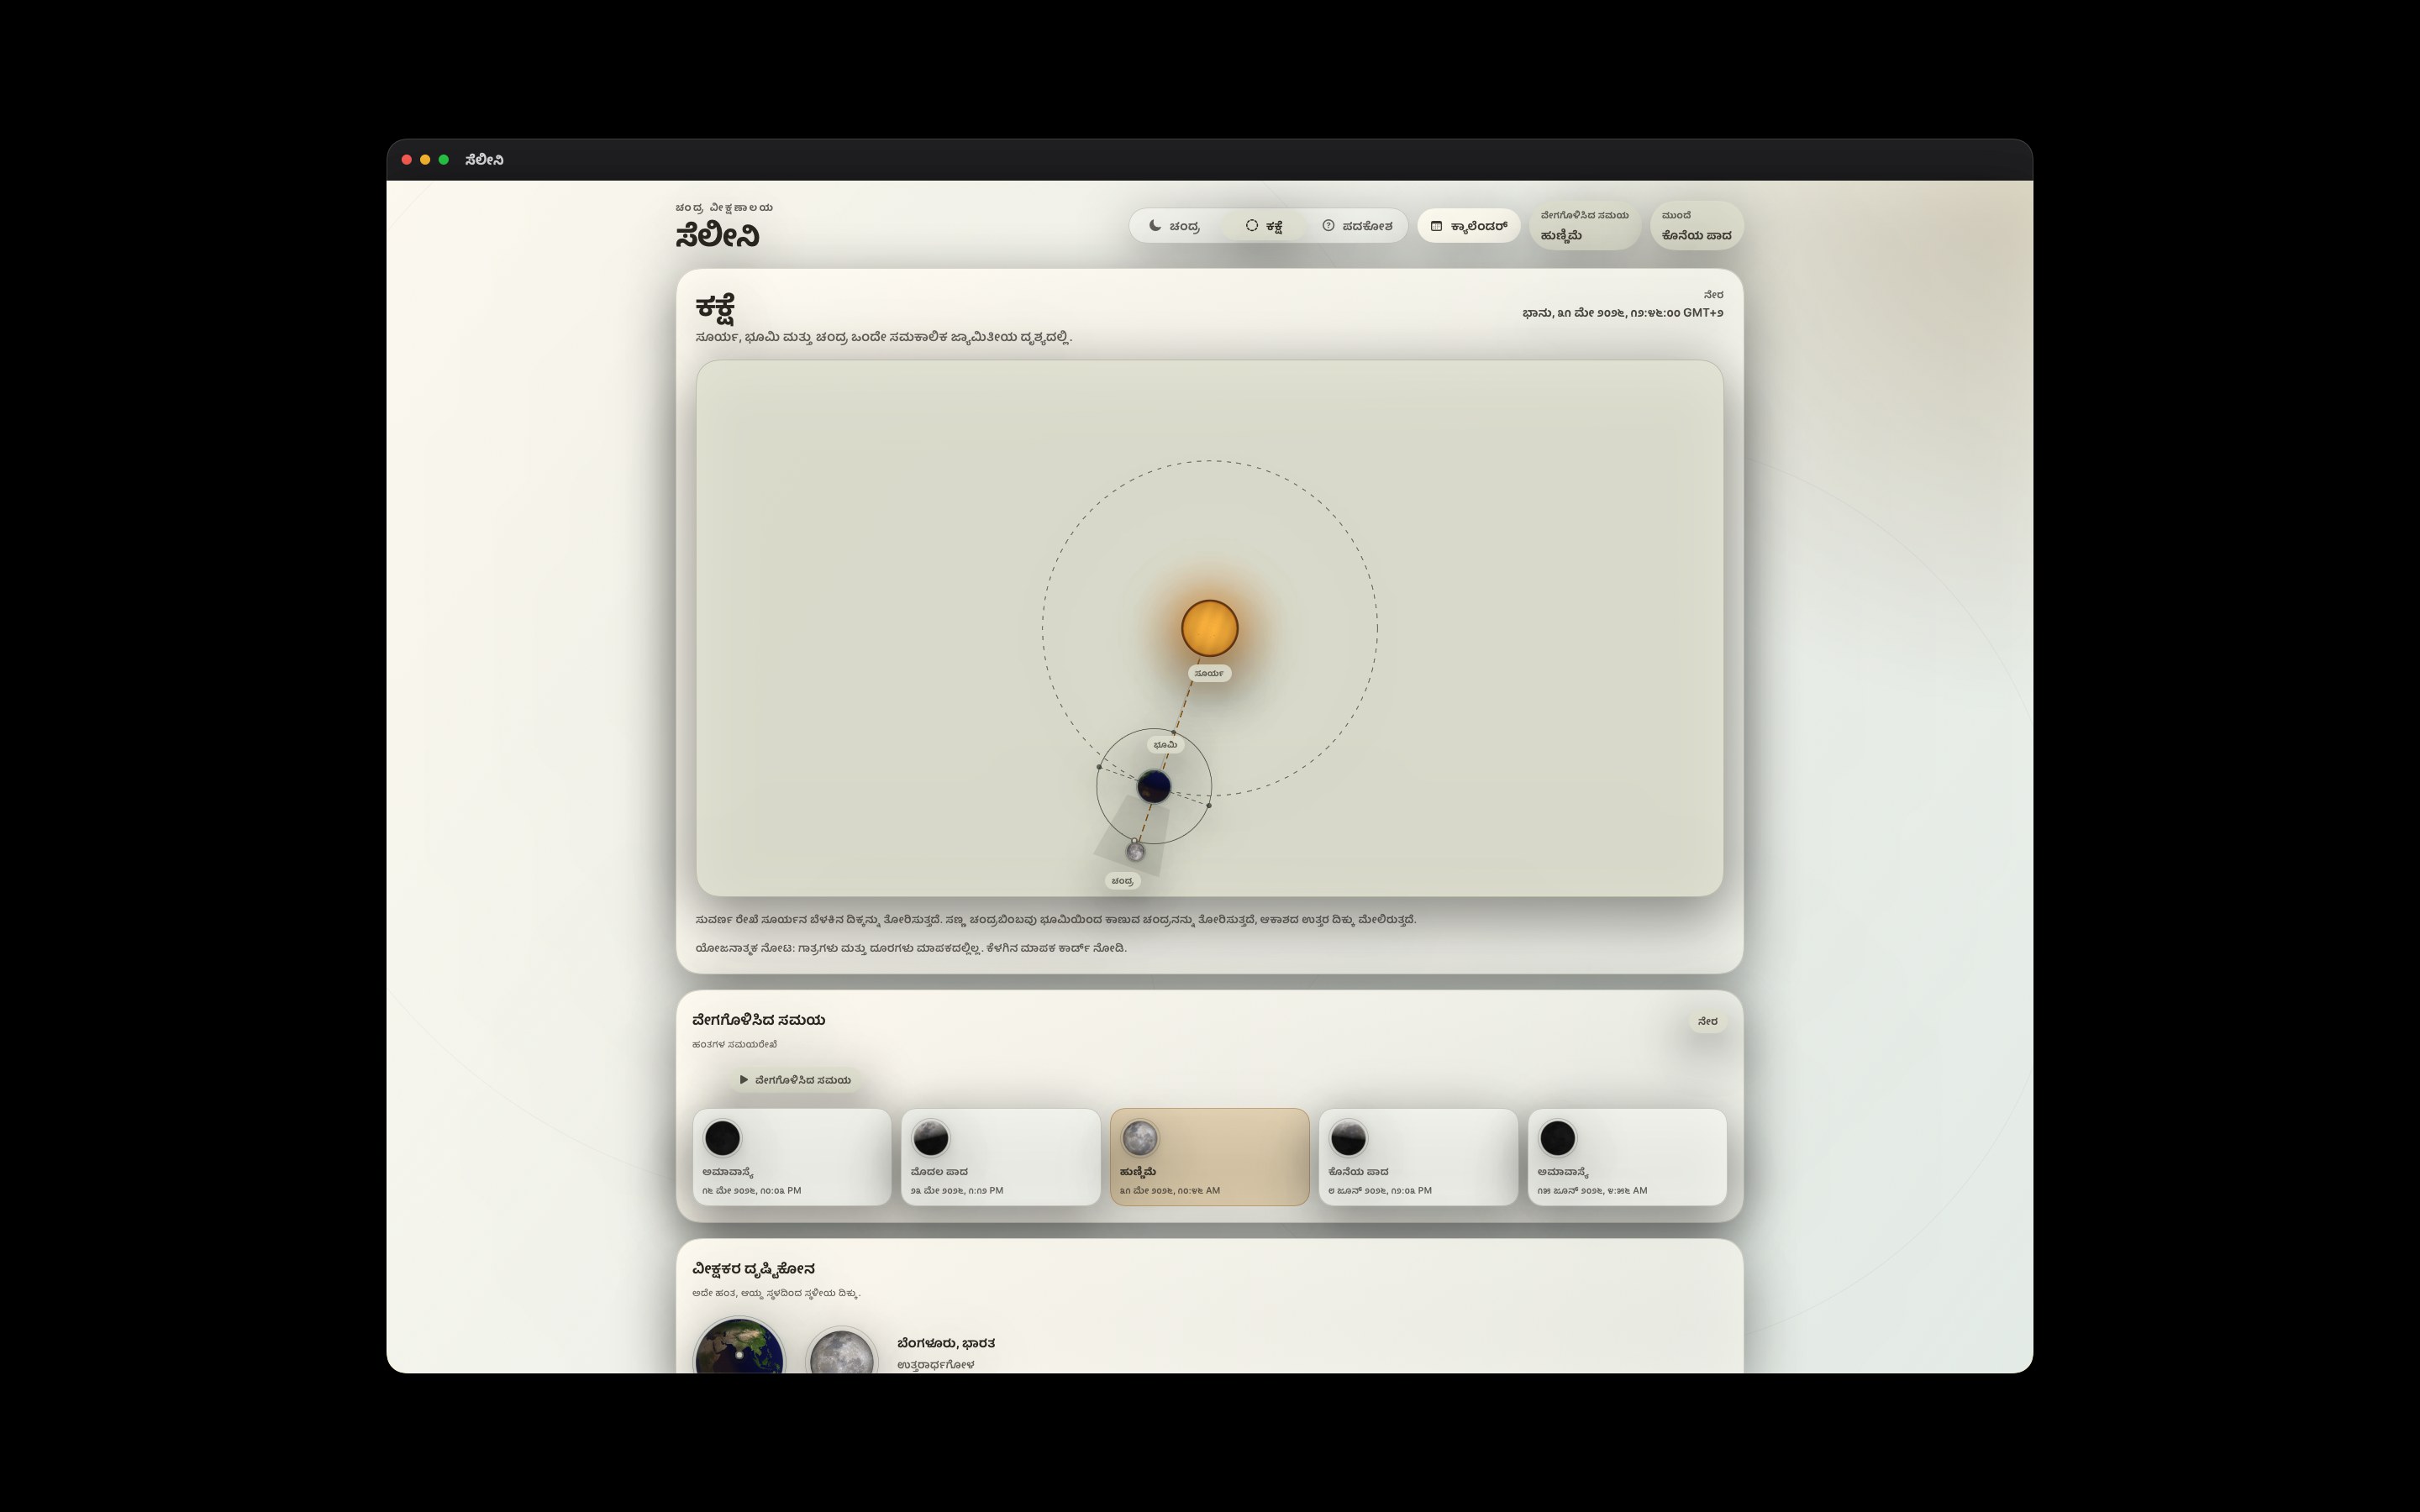Click the date text ending GMT+೨
Viewport: 2420px width, 1512px height.
point(1622,313)
